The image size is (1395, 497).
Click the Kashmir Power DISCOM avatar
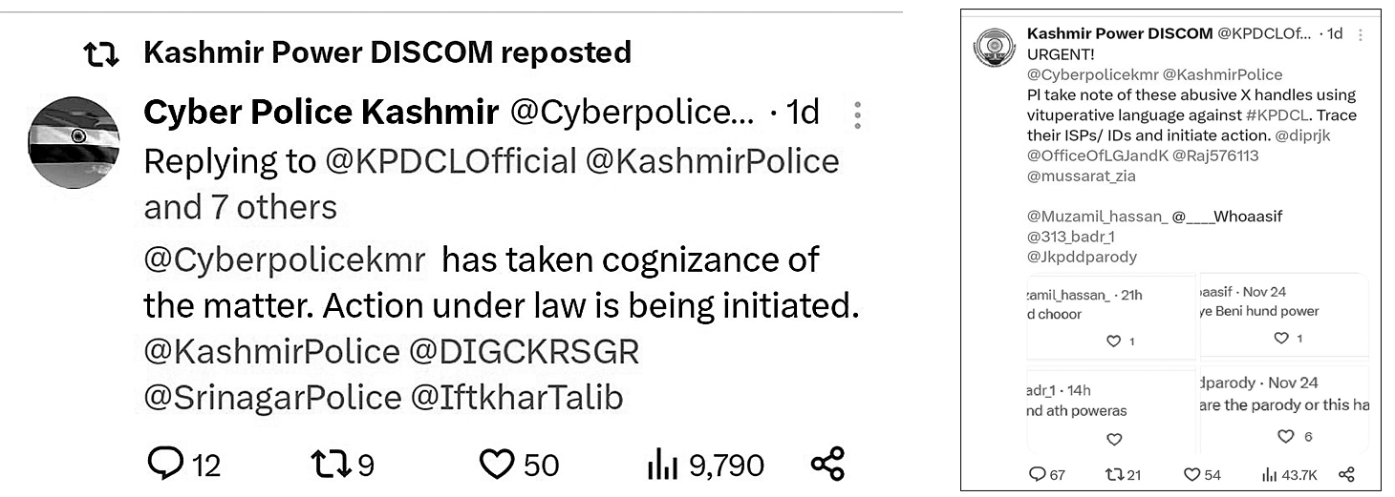(994, 48)
